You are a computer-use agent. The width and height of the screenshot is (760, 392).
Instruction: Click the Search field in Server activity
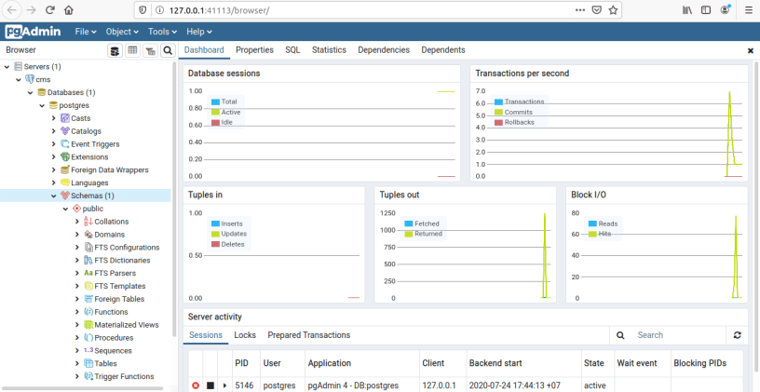(x=675, y=334)
